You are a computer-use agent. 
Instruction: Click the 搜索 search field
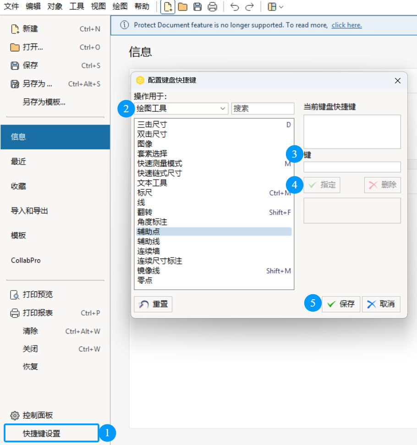point(263,109)
